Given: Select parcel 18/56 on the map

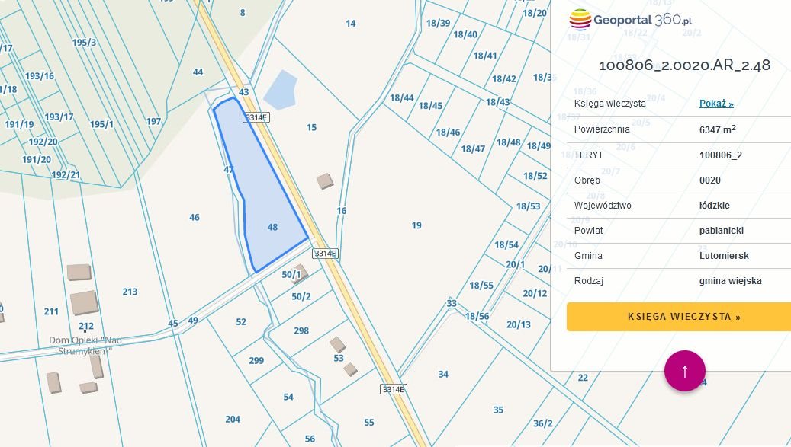Looking at the screenshot, I should click(x=477, y=314).
